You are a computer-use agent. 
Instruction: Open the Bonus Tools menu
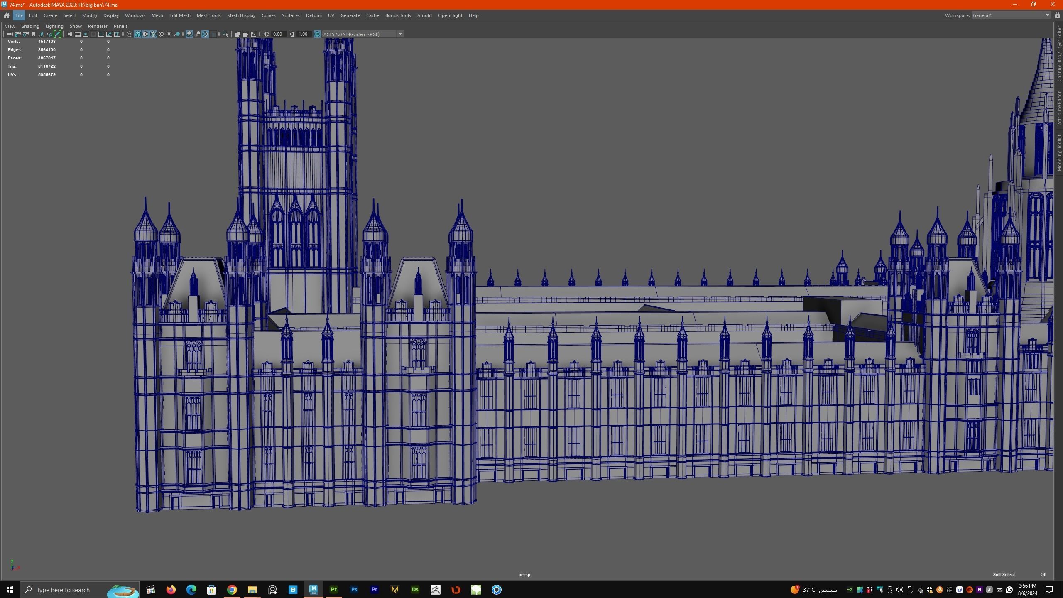(x=398, y=15)
